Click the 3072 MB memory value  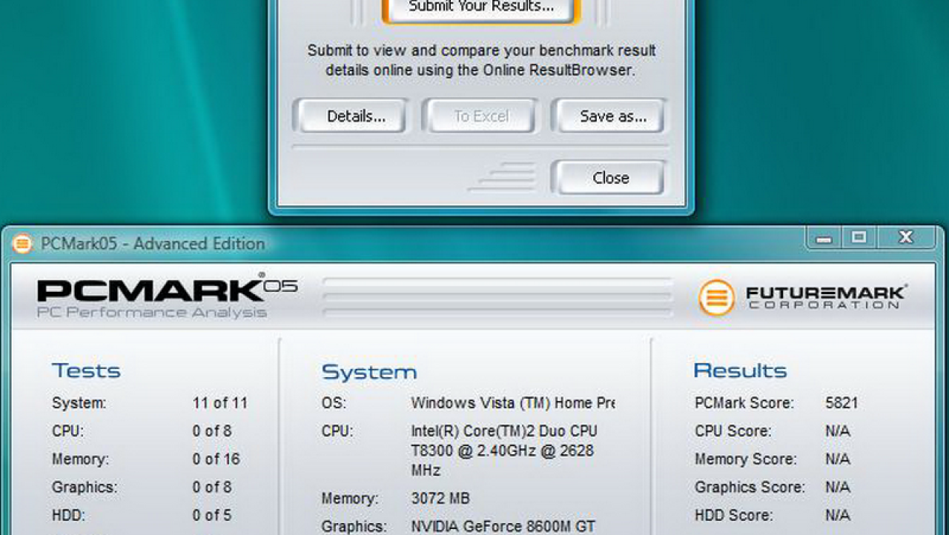tap(440, 499)
